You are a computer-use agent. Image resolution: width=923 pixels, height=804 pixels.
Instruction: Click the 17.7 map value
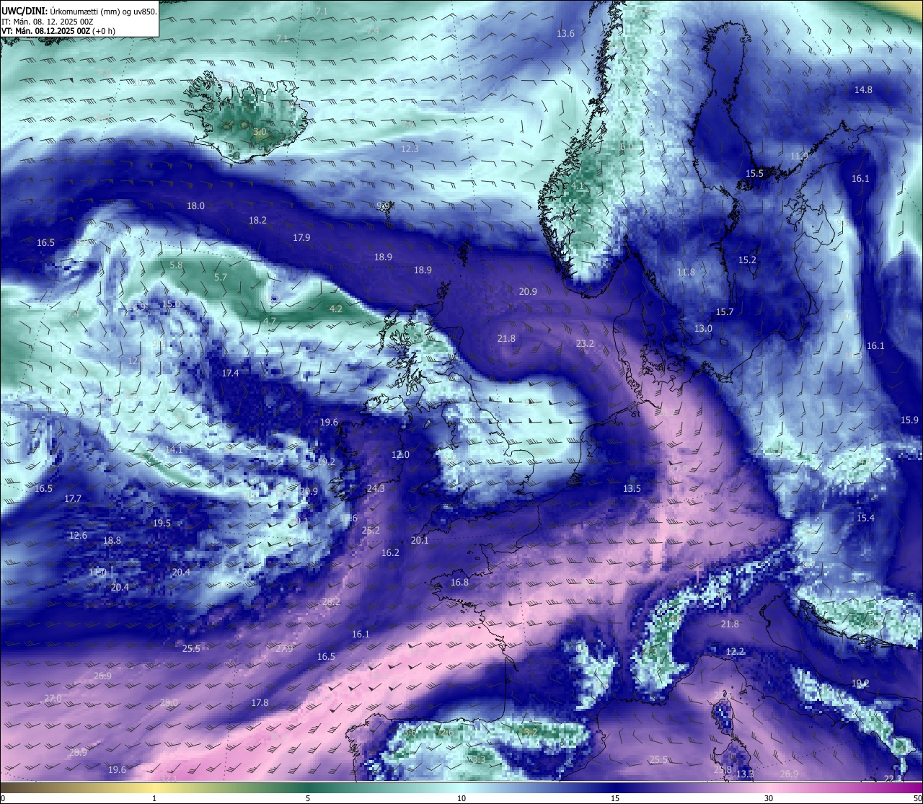(x=73, y=498)
